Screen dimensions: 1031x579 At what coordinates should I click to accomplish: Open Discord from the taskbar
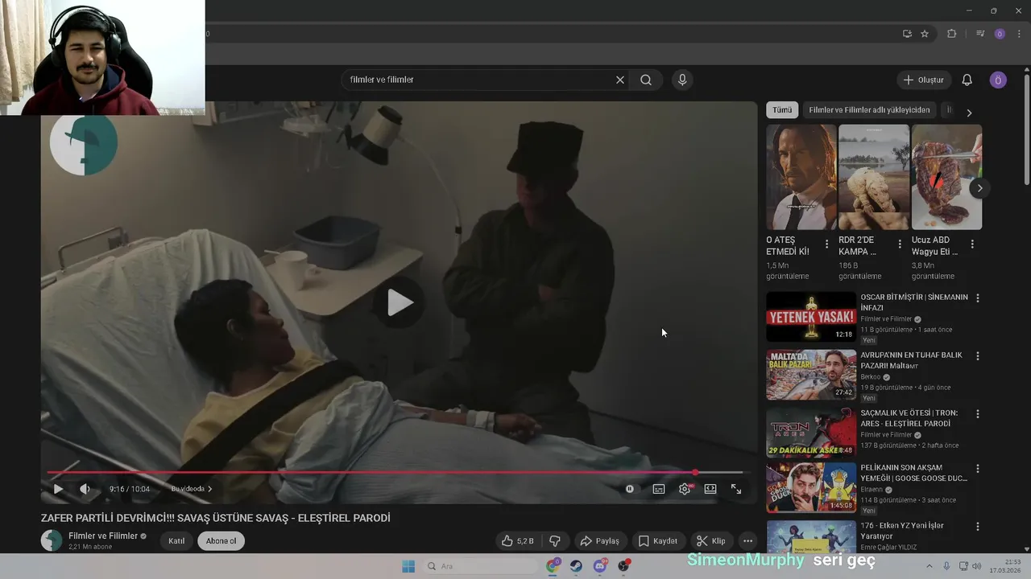click(x=600, y=566)
